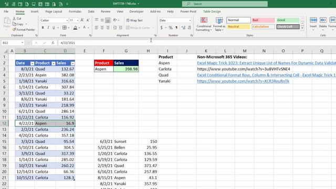Increase font size with the larger A icon
336x189 pixels.
point(82,20)
